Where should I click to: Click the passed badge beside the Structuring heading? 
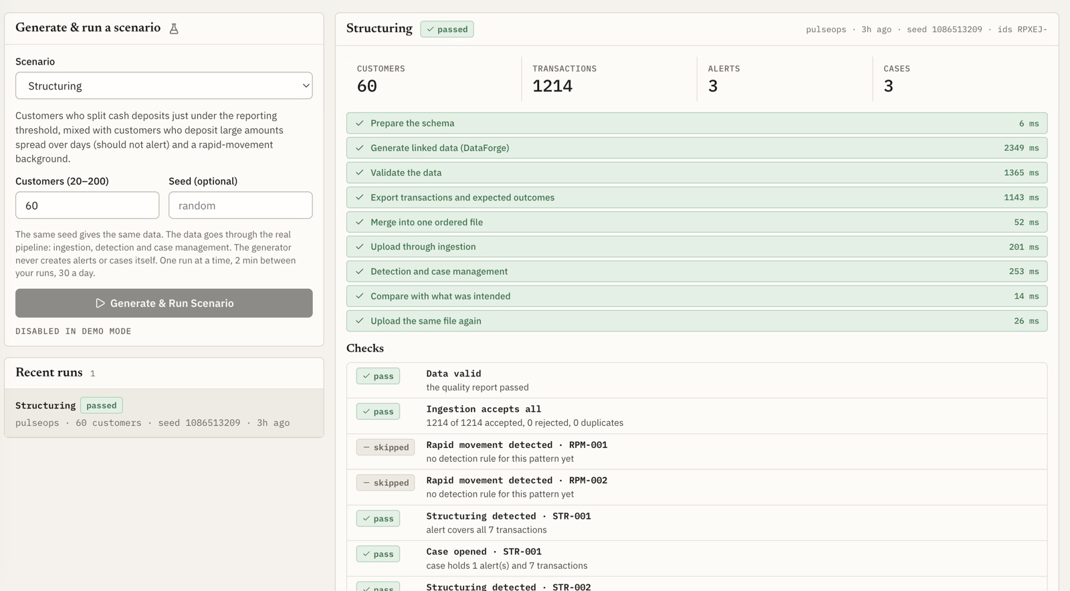pyautogui.click(x=447, y=29)
